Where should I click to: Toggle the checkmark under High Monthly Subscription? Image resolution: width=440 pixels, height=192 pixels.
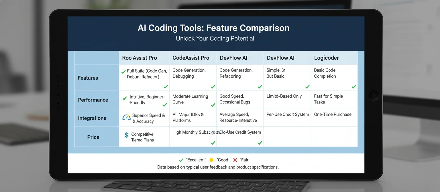(x=213, y=143)
